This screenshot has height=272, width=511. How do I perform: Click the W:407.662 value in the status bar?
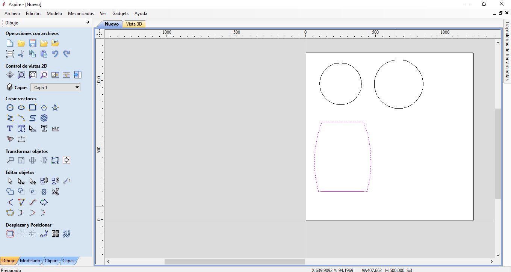[x=371, y=270]
